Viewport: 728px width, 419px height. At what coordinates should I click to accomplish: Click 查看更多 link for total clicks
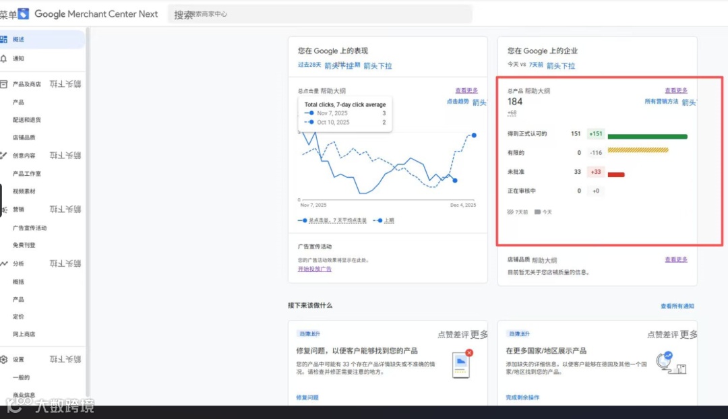(466, 90)
